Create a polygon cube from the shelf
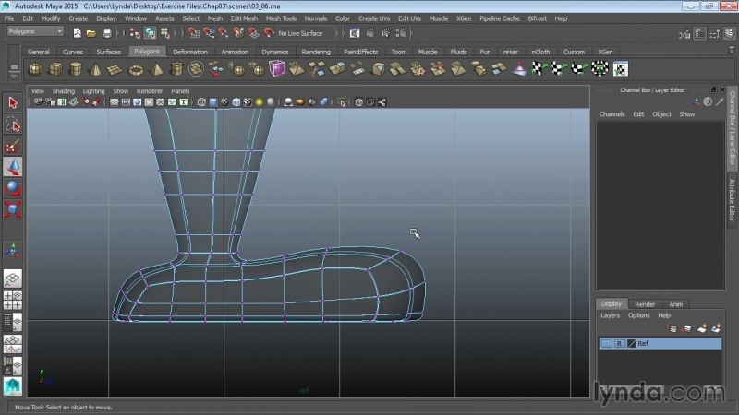 pos(55,70)
